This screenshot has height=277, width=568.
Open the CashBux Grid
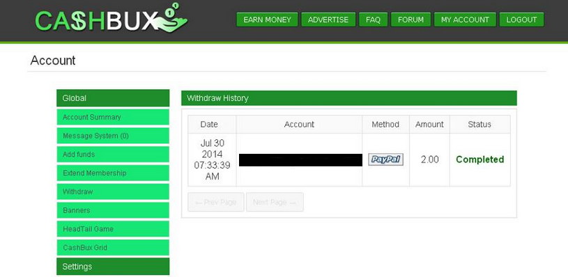[113, 248]
